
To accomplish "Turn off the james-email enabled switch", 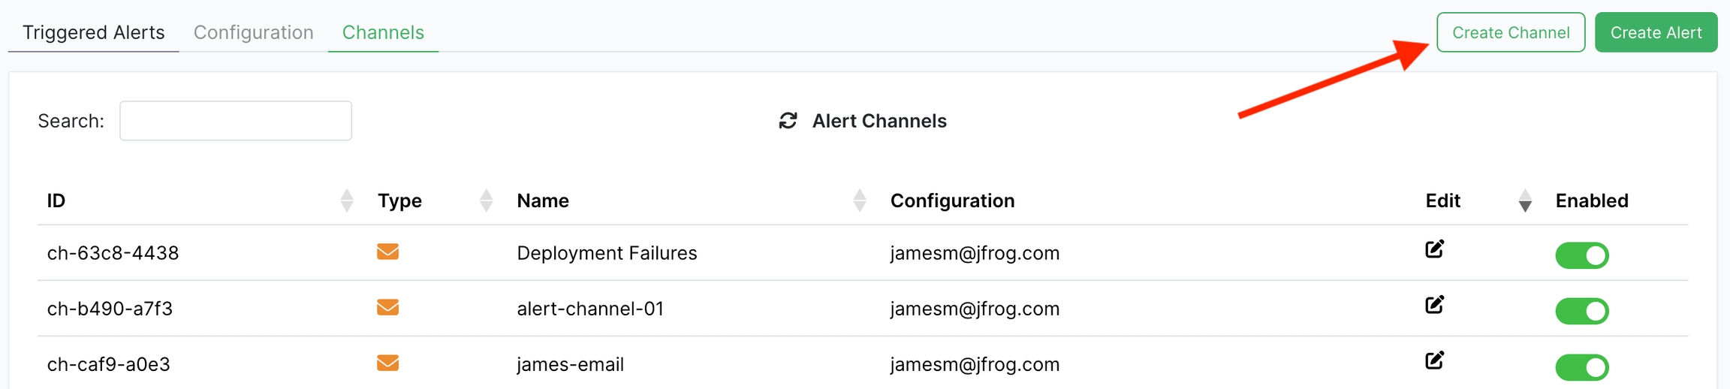I will [x=1581, y=367].
